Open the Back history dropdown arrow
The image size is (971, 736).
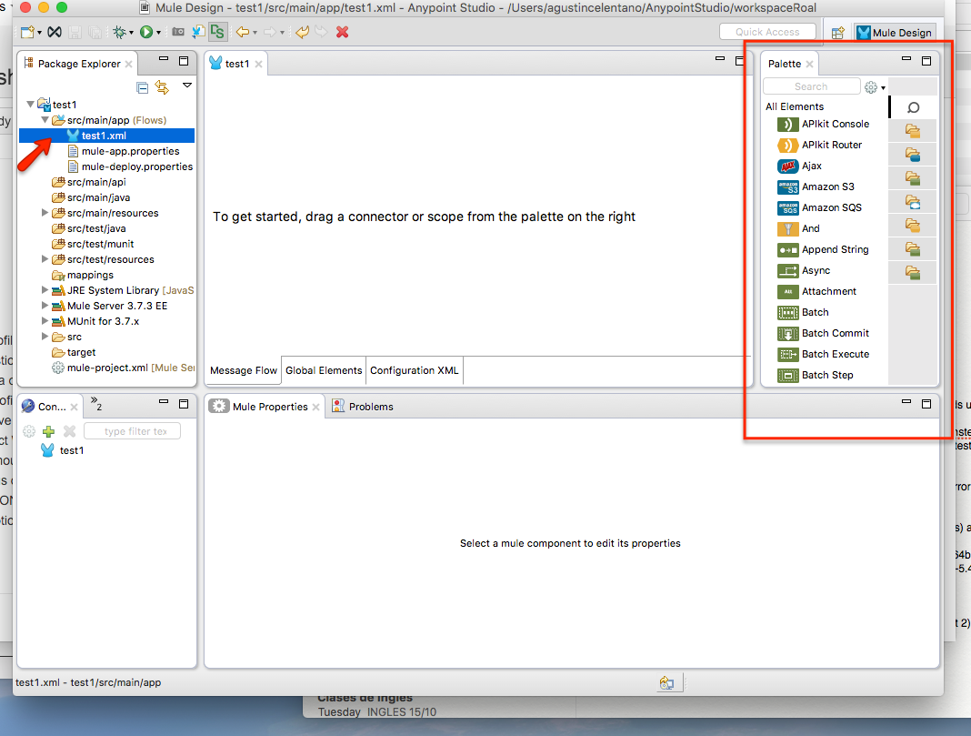coord(255,33)
